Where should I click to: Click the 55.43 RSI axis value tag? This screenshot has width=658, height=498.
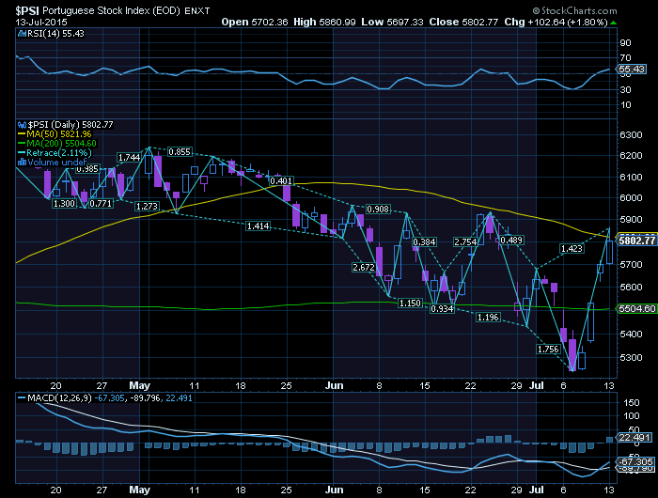click(632, 69)
